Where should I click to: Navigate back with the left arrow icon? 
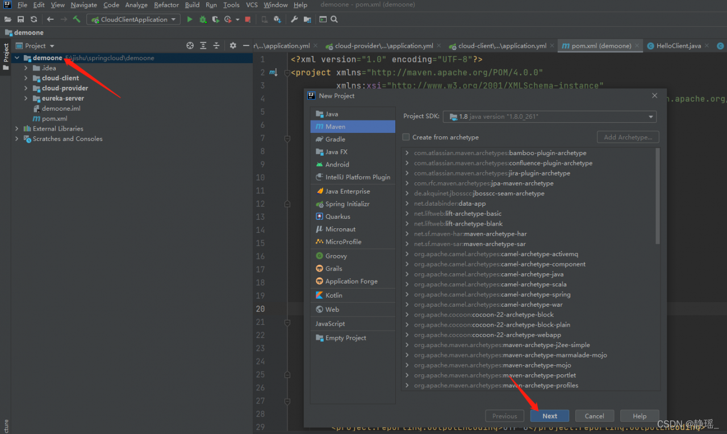tap(51, 19)
